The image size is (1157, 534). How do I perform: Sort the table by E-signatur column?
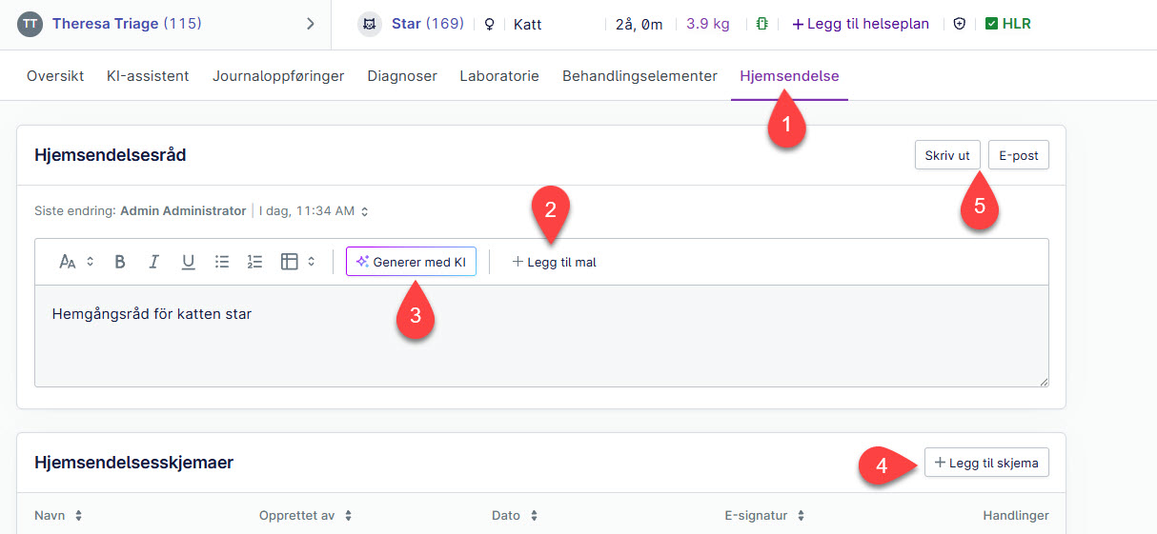tap(765, 515)
